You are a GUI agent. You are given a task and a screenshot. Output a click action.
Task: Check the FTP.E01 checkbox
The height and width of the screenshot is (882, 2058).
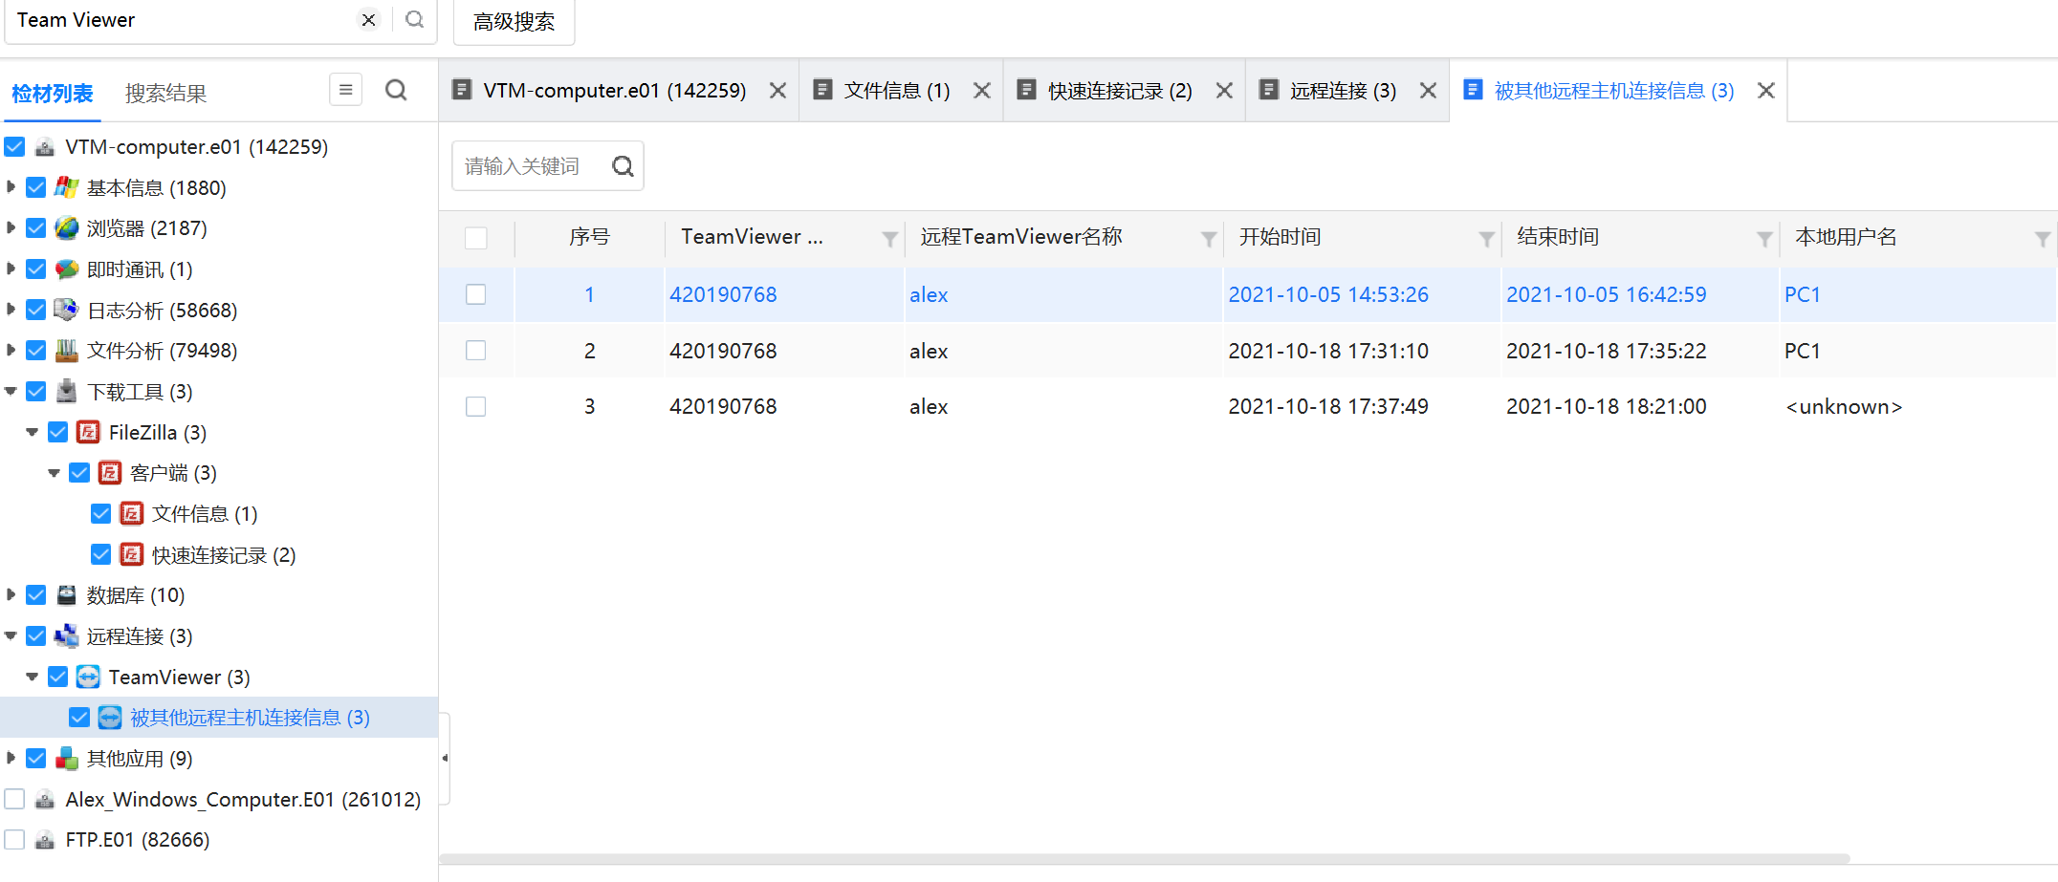(x=14, y=840)
